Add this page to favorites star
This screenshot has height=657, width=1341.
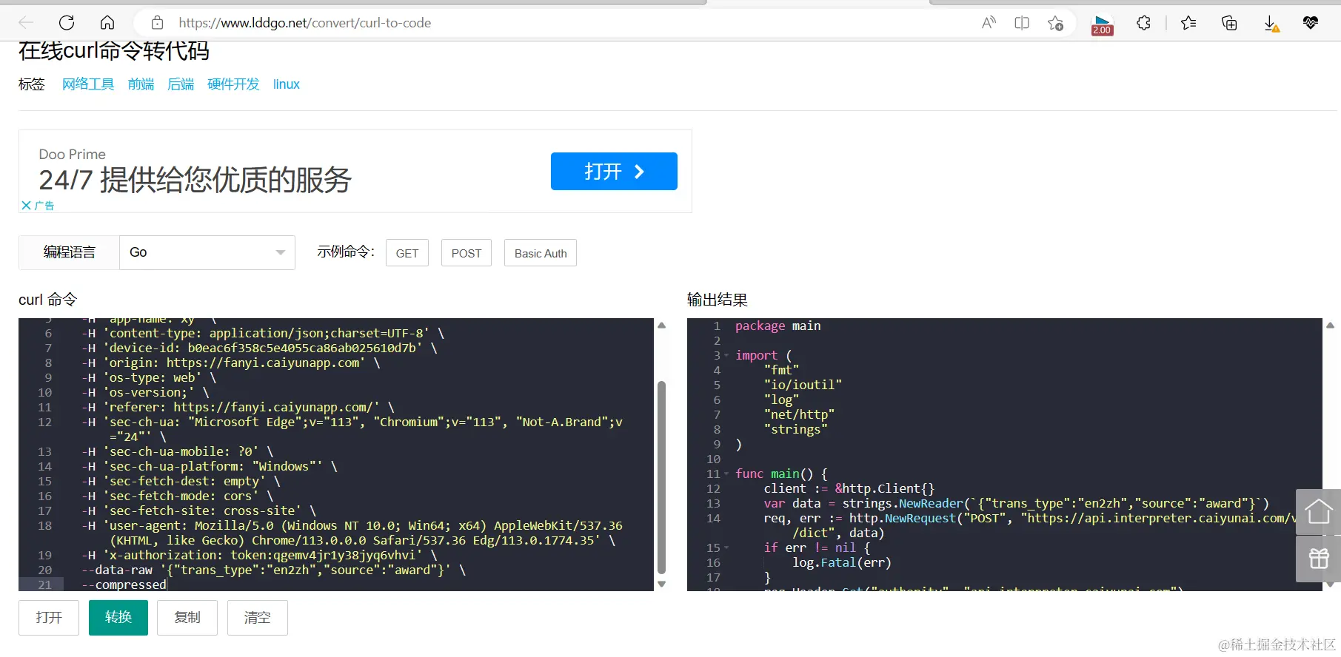tap(1055, 23)
